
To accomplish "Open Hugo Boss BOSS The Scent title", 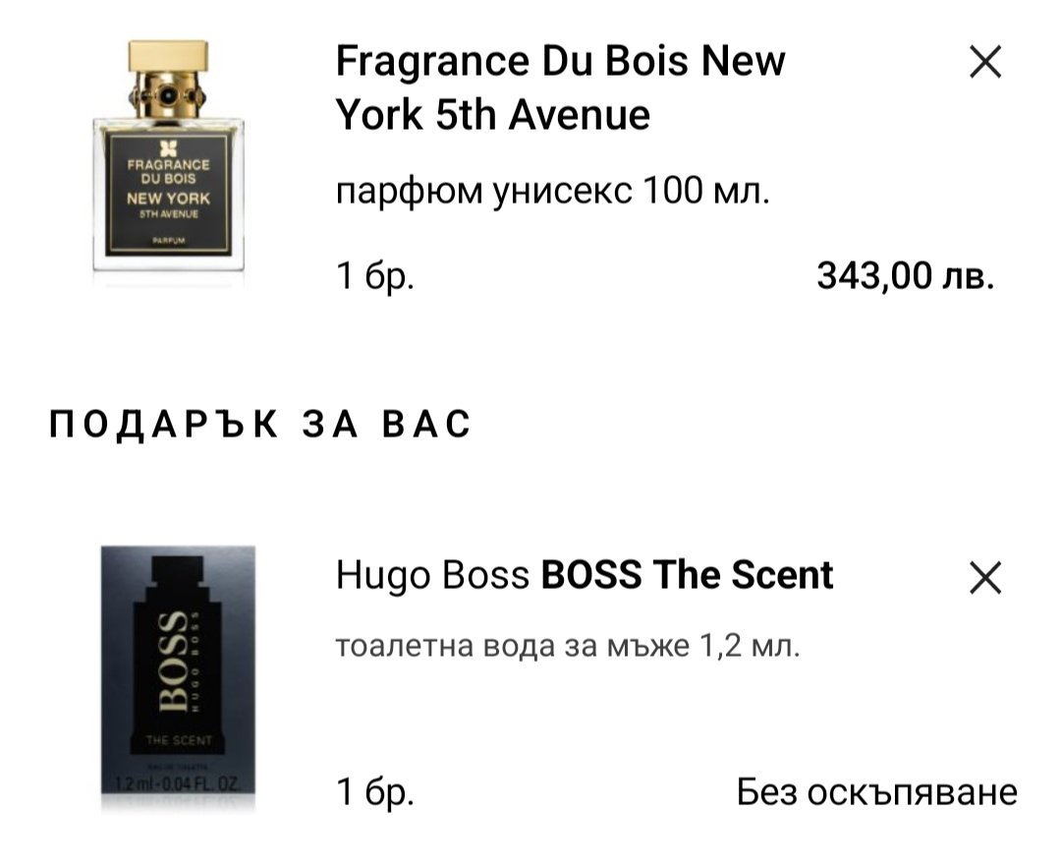I will [x=585, y=575].
